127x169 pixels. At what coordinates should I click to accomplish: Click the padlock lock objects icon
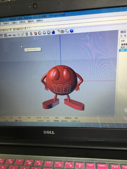pyautogui.click(x=31, y=34)
